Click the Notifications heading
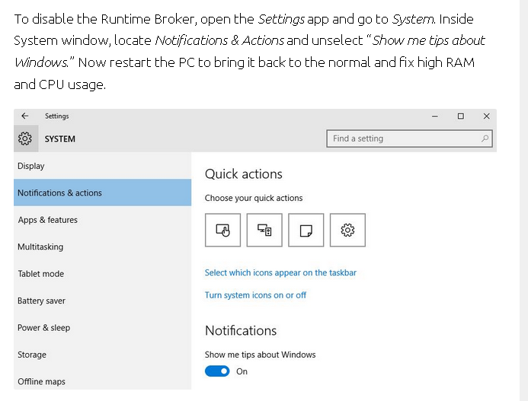 click(x=241, y=330)
